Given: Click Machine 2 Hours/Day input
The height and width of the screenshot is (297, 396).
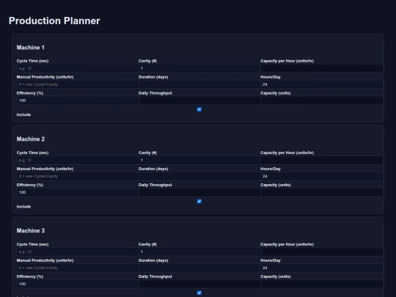Looking at the screenshot, I should pos(322,176).
